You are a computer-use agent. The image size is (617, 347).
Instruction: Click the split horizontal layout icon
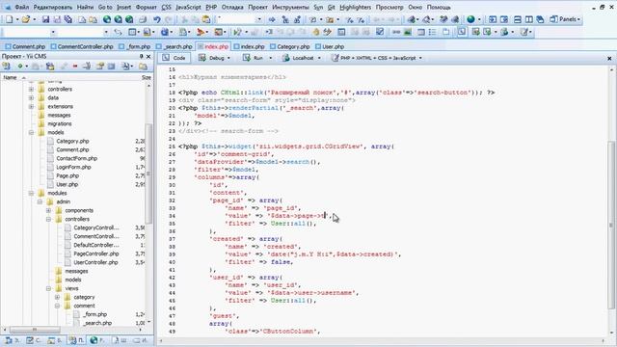(x=518, y=19)
